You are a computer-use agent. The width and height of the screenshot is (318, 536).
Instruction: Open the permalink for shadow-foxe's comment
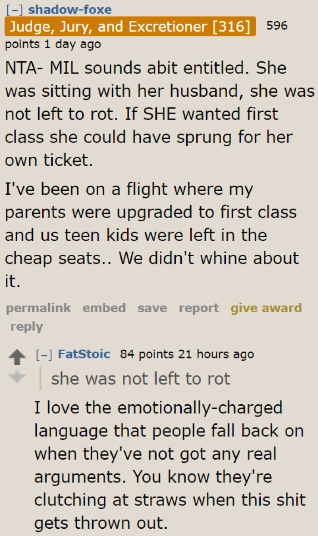pyautogui.click(x=38, y=308)
